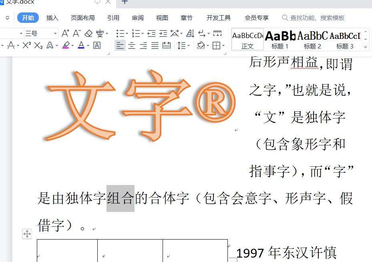
Task: Decrease font size with A- icon
Action: tap(76, 34)
